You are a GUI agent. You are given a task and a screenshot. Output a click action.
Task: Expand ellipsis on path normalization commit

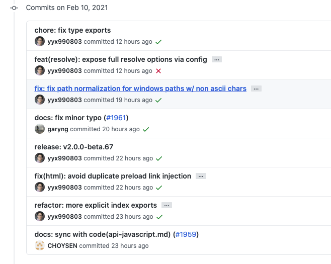click(x=256, y=89)
